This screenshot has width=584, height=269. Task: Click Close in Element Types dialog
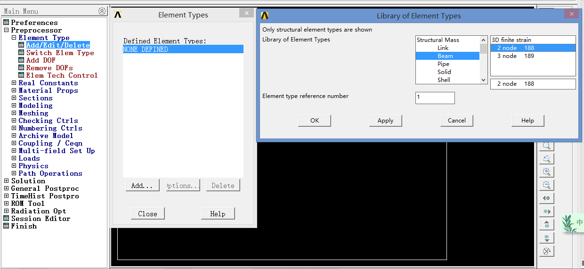tap(147, 214)
